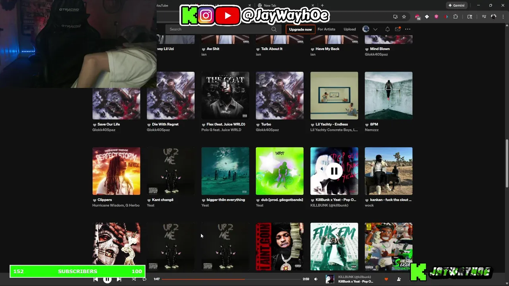Open the messages envelope icon
Viewport: 509px width, 286px height.
coord(397,29)
